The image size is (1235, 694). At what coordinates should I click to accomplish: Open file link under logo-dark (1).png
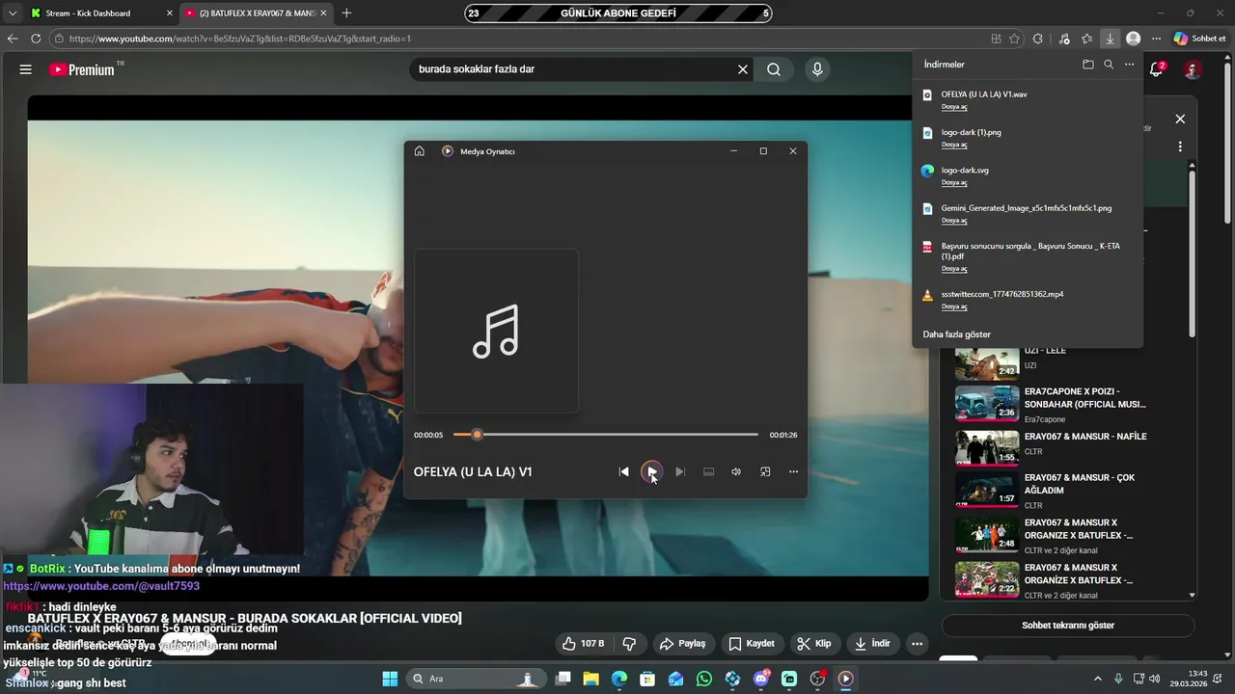pyautogui.click(x=954, y=145)
